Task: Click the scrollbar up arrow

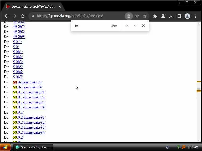Action: (x=199, y=24)
